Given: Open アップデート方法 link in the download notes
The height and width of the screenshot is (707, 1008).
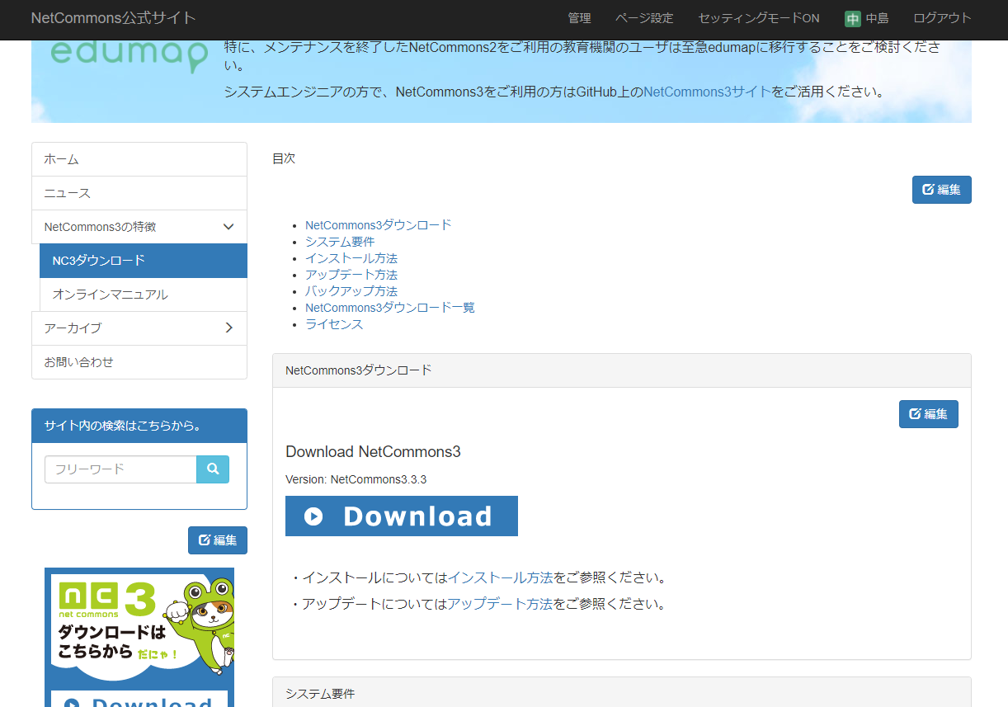Looking at the screenshot, I should coord(500,604).
